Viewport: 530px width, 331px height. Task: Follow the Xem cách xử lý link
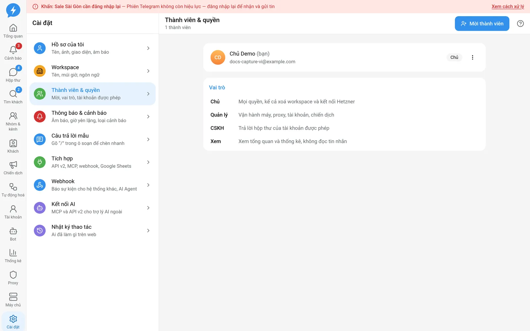point(508,6)
